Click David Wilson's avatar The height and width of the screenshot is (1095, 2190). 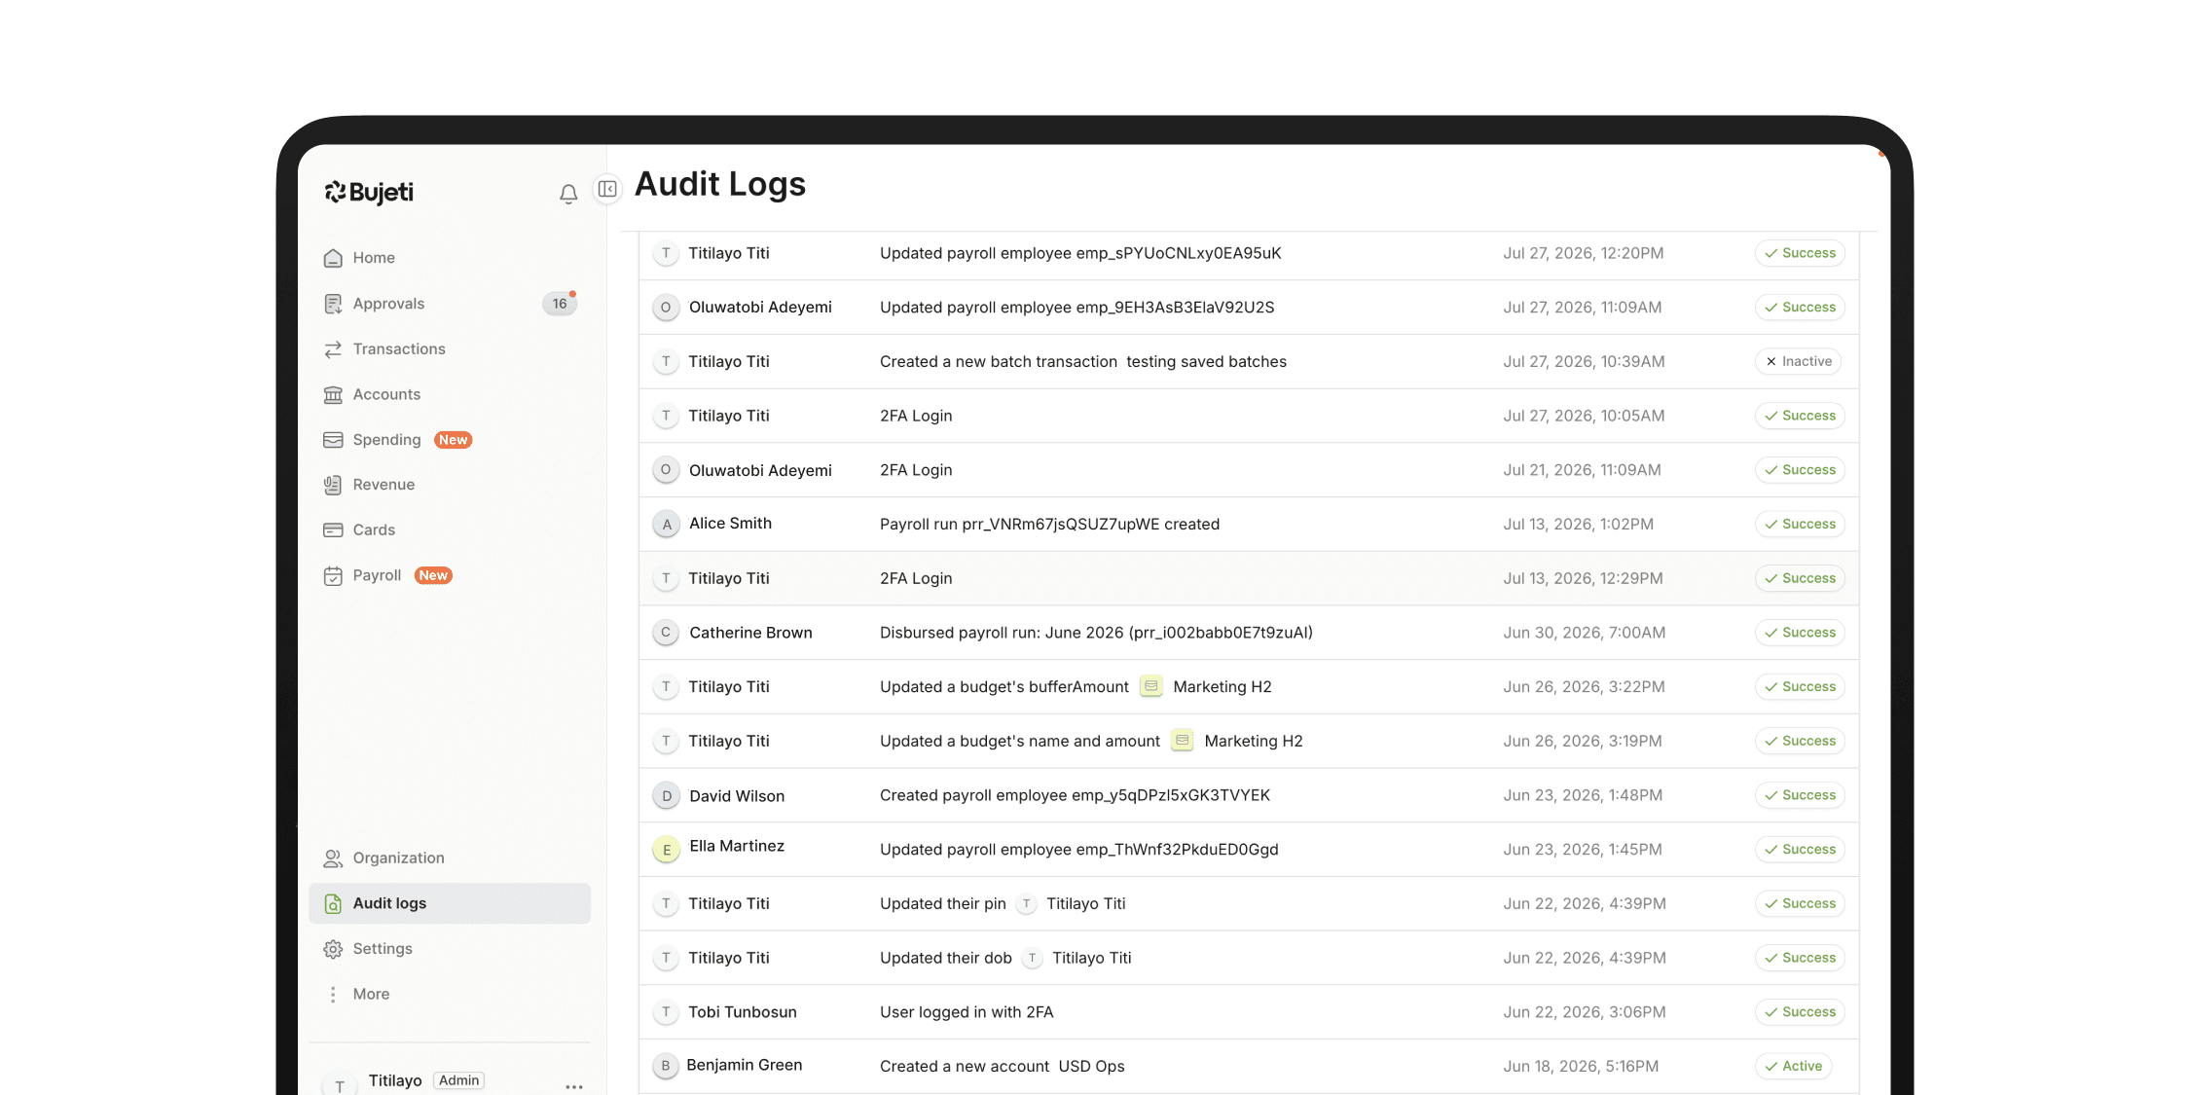tap(666, 796)
